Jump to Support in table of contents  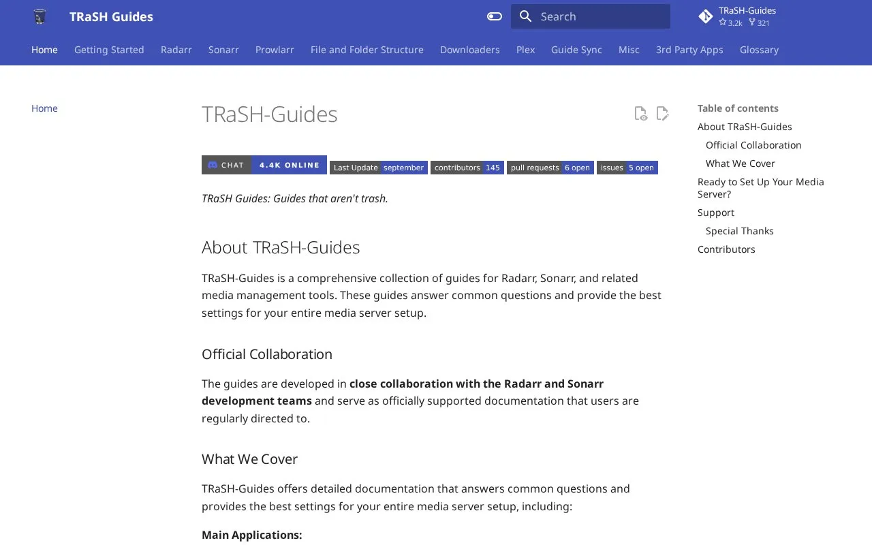tap(716, 213)
